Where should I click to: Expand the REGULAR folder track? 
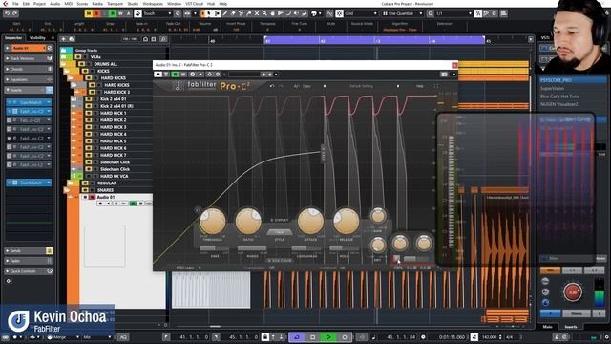71,183
